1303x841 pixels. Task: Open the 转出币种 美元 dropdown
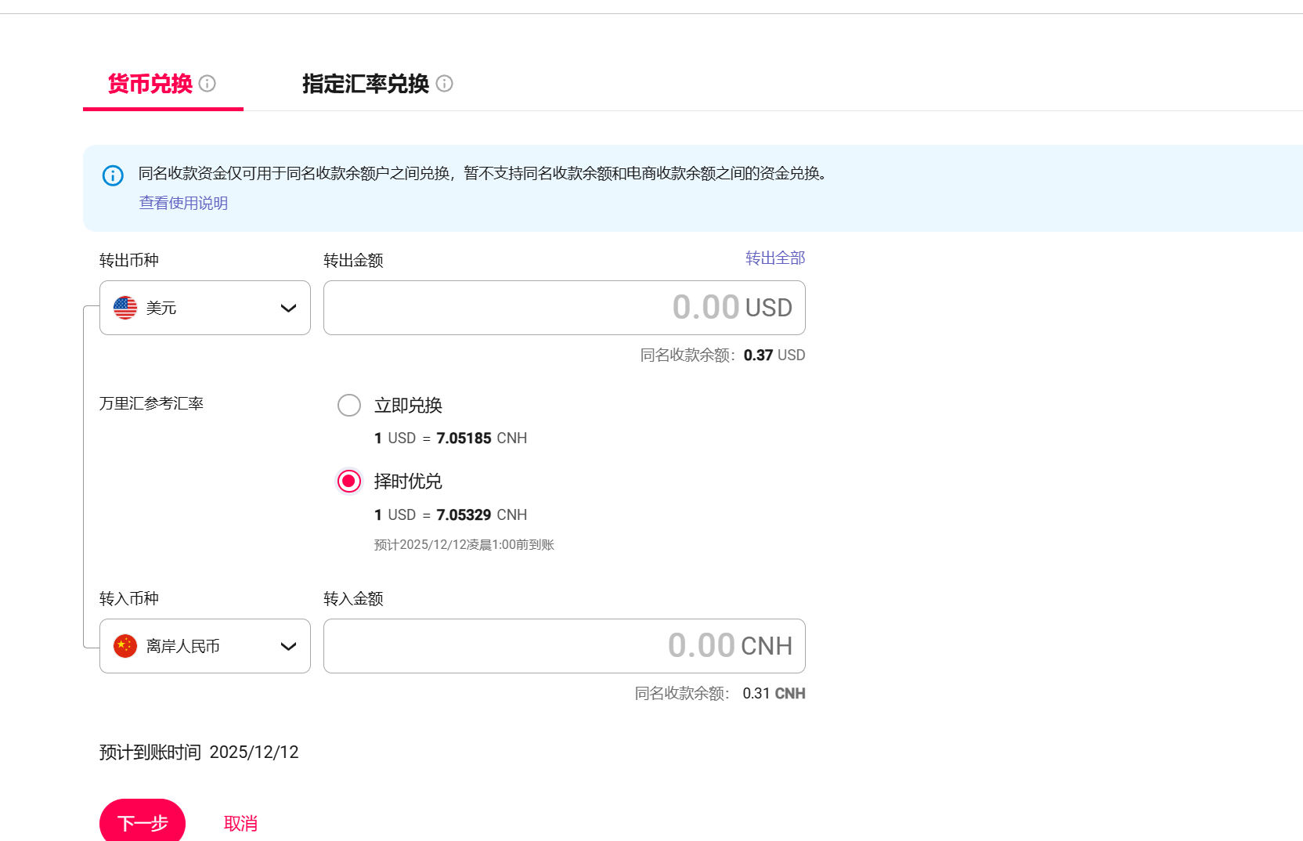click(x=205, y=308)
